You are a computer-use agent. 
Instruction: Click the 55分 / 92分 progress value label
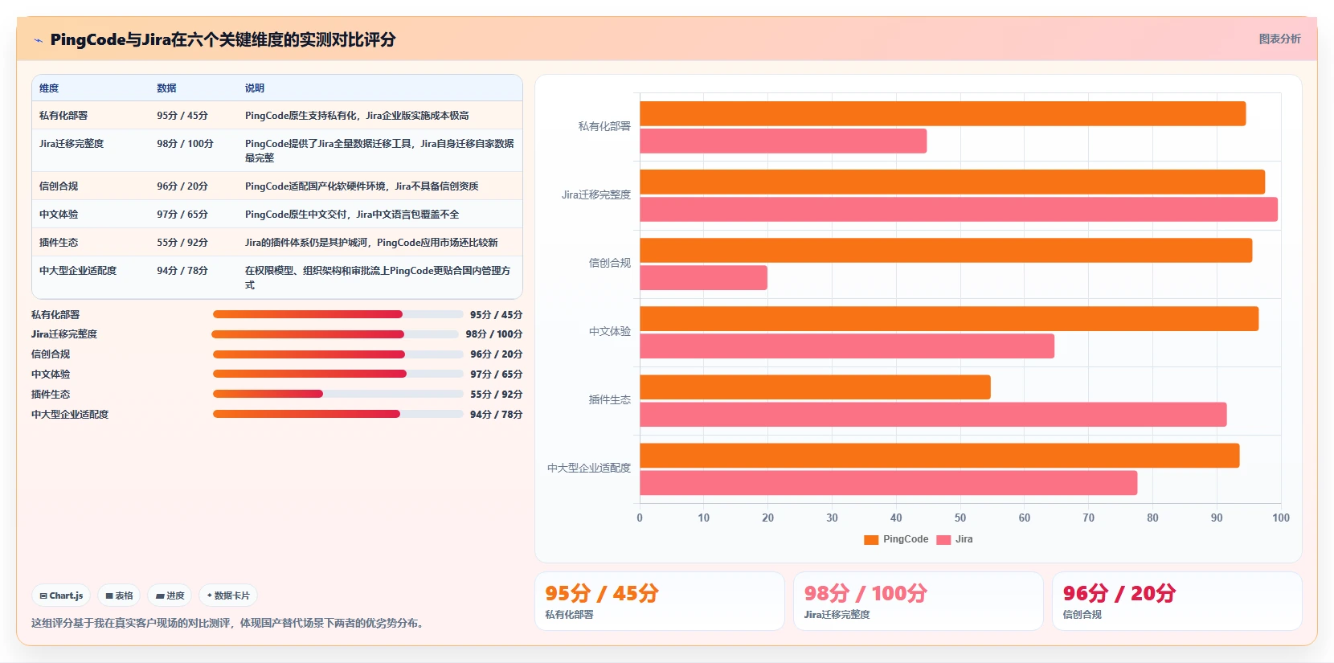[497, 394]
